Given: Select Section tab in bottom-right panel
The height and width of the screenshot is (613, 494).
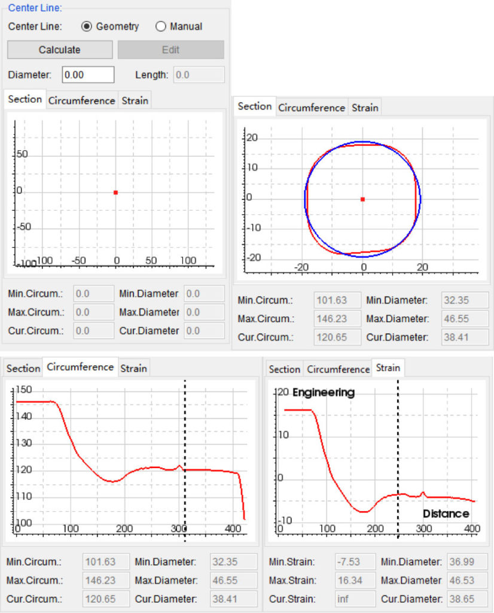Looking at the screenshot, I should click(283, 369).
